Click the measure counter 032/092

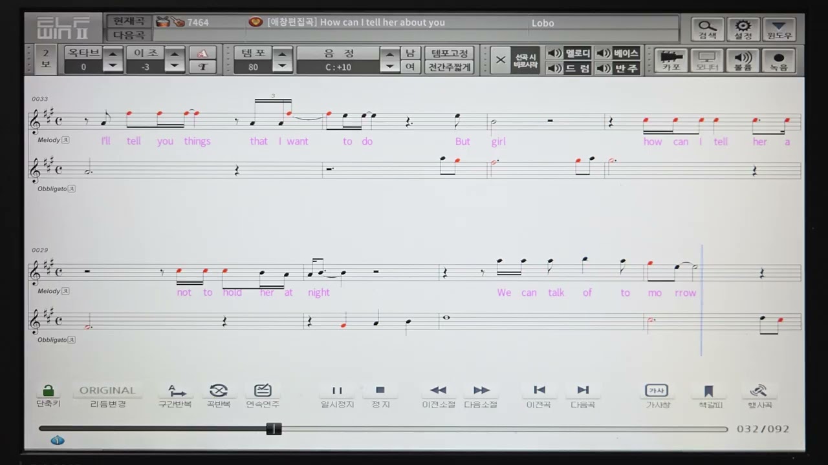(x=763, y=428)
